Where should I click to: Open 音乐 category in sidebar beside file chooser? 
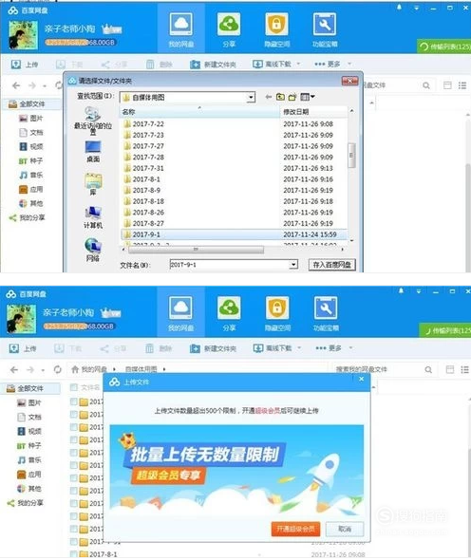[x=31, y=175]
